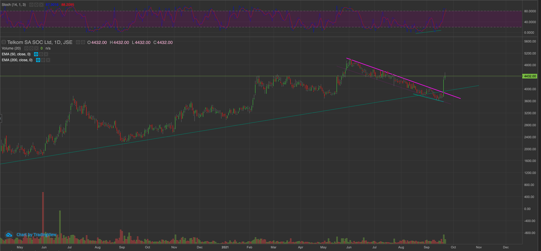541x251 pixels.
Task: Open EMA (50, close, 0) settings
Action: [41, 54]
